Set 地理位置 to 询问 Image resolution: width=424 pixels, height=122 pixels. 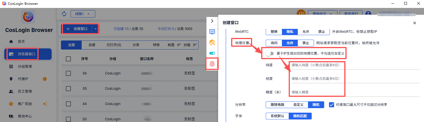point(274,43)
